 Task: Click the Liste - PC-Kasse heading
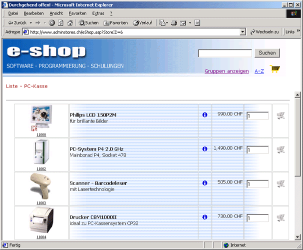[x=26, y=86]
